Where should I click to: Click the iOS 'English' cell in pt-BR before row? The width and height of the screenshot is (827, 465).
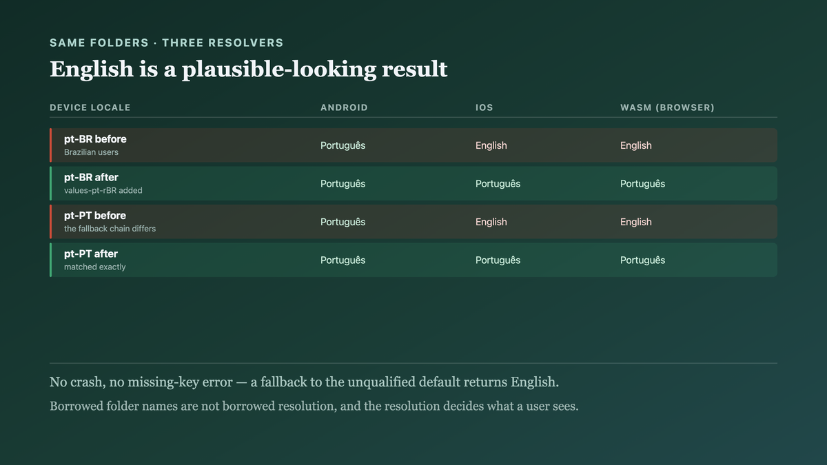pyautogui.click(x=491, y=145)
